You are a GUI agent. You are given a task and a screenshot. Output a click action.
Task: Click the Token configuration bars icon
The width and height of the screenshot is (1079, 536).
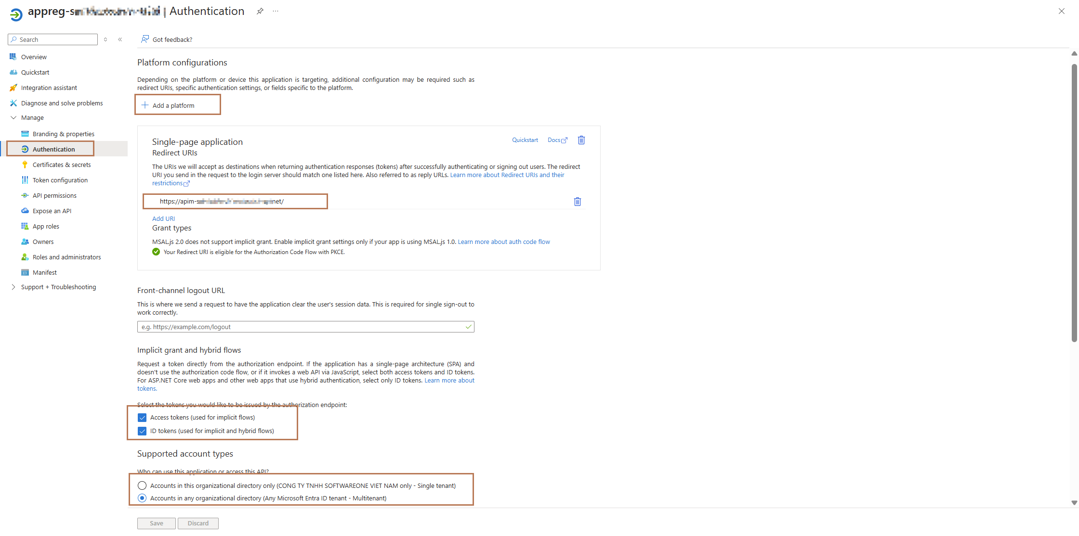25,180
